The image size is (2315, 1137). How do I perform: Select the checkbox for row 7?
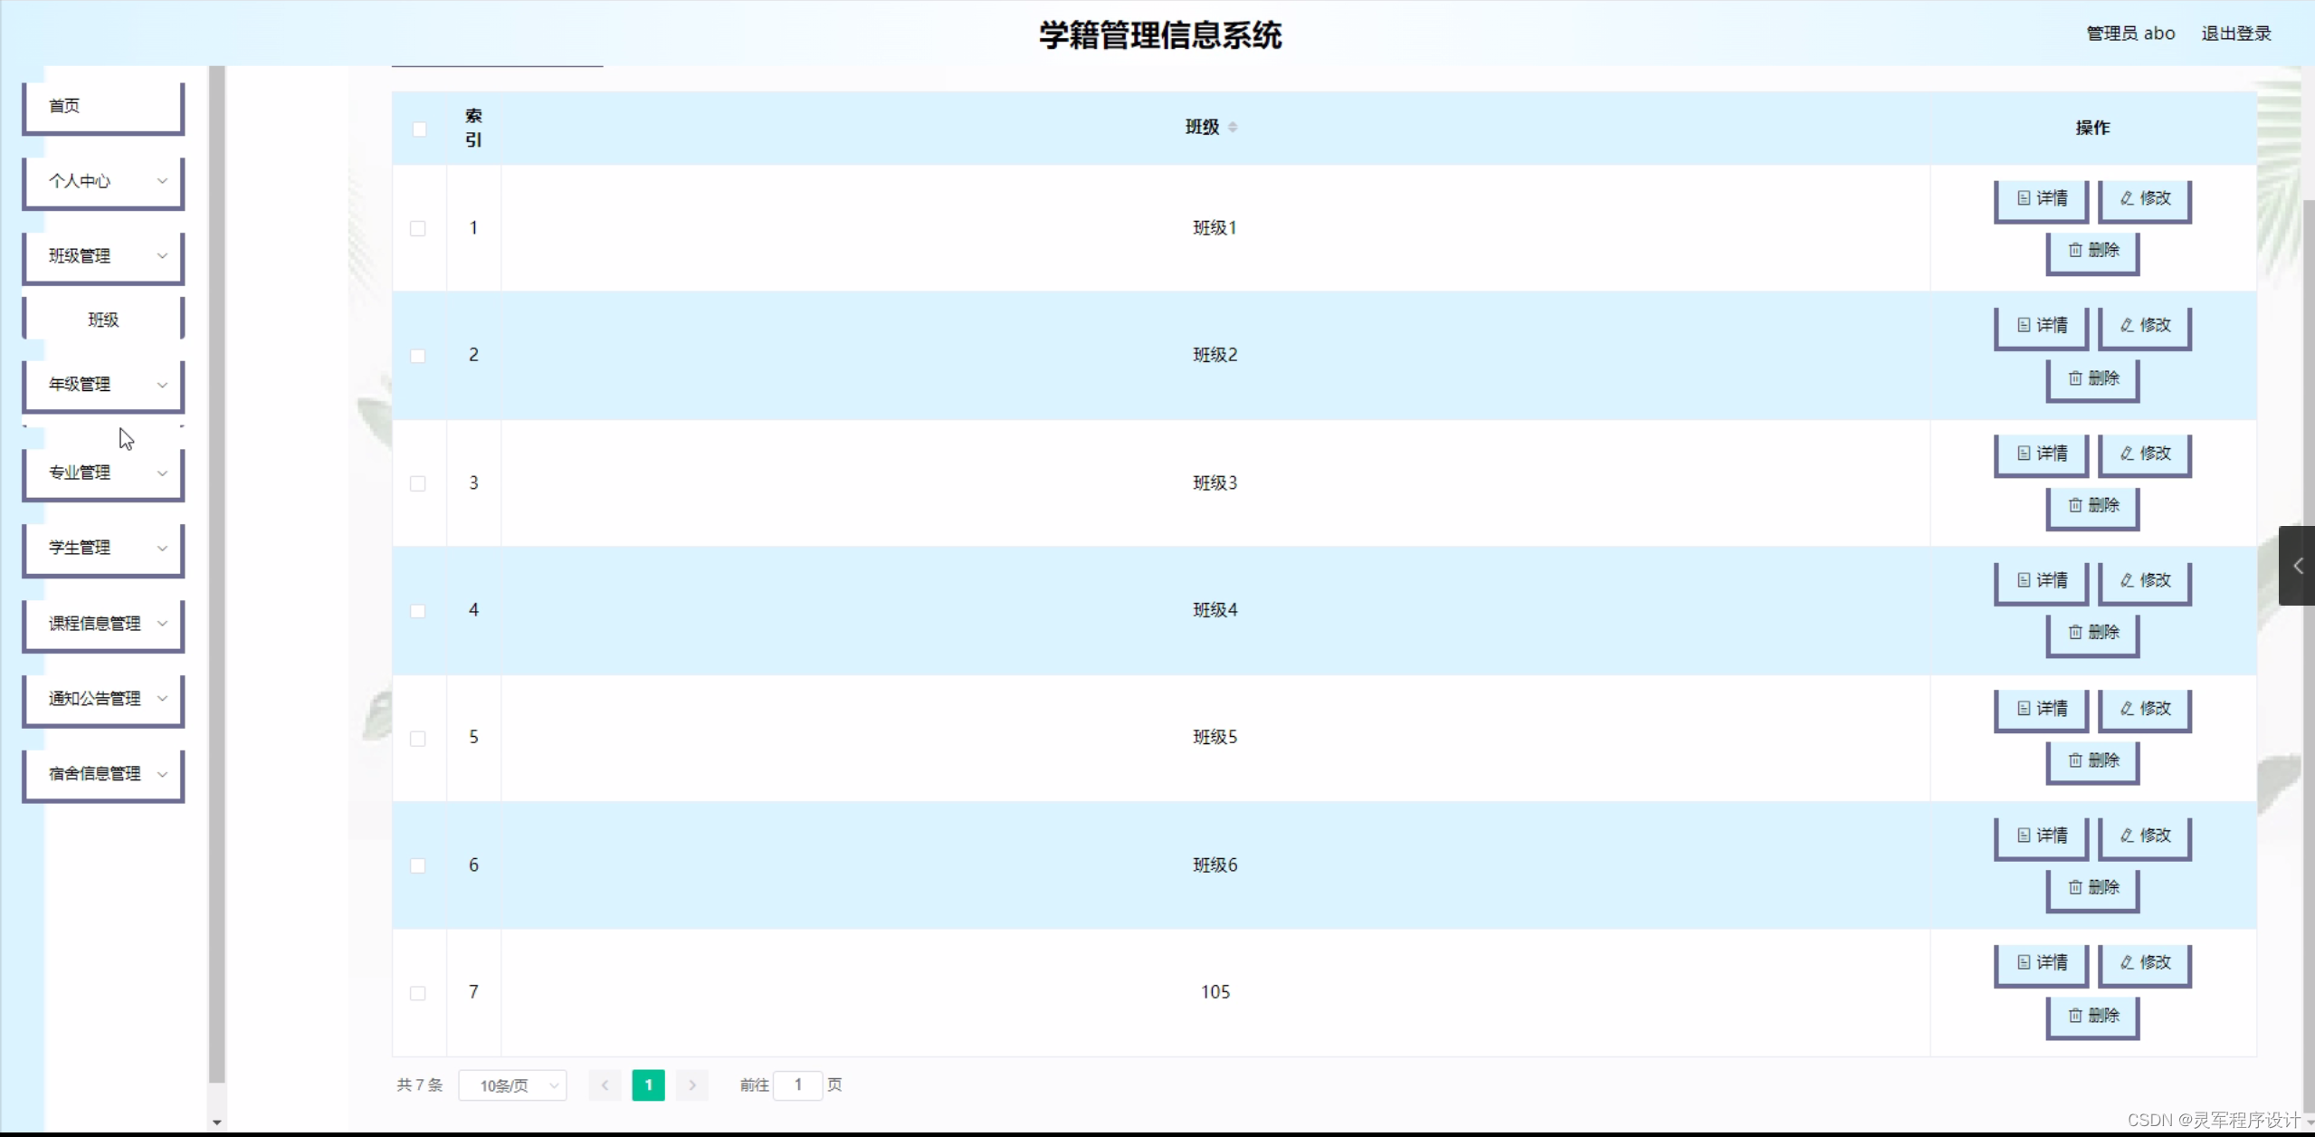tap(418, 993)
